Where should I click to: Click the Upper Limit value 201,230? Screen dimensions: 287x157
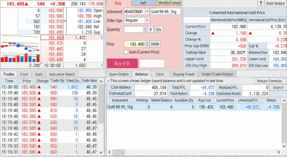(x=239, y=59)
